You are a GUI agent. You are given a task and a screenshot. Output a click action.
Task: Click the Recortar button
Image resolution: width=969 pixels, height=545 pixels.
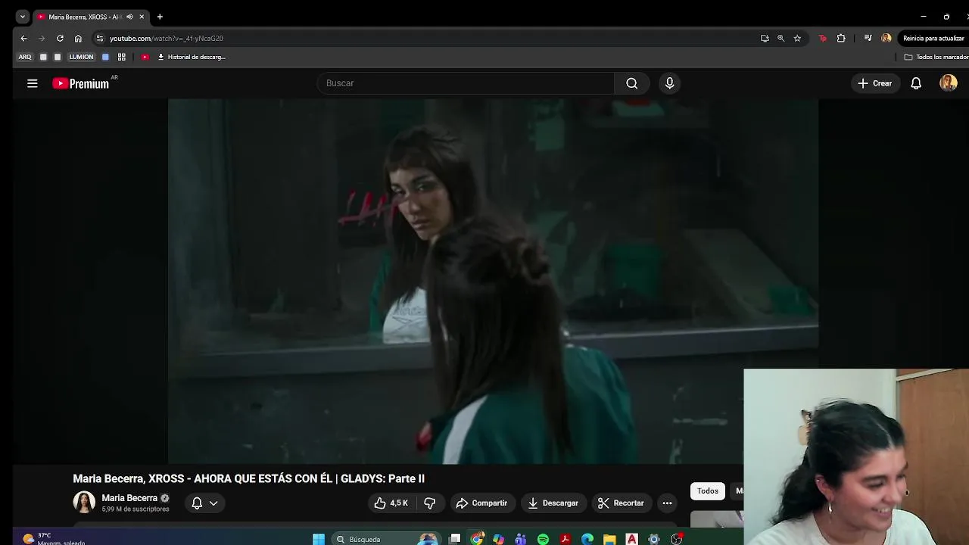[621, 503]
